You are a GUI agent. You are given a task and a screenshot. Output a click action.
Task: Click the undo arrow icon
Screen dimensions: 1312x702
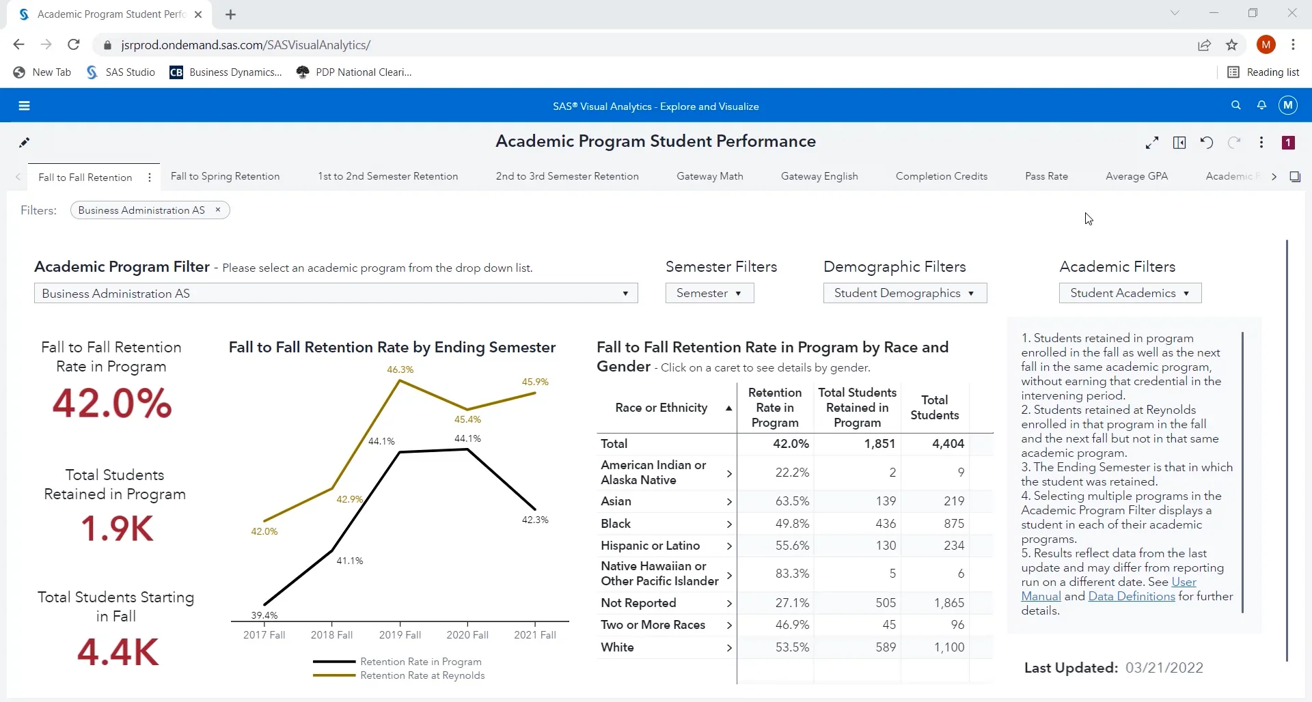1207,142
